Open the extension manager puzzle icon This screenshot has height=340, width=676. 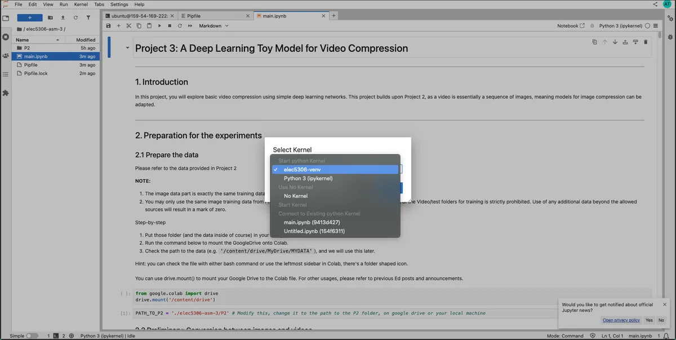[6, 92]
